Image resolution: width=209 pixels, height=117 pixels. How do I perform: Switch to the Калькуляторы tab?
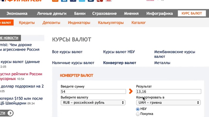(111, 22)
